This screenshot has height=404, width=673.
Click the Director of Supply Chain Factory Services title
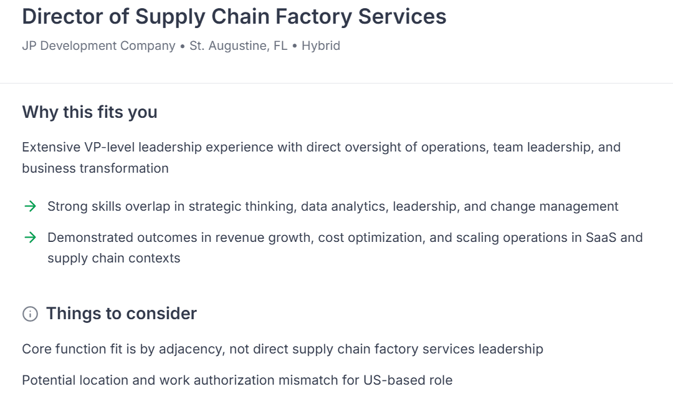pyautogui.click(x=234, y=17)
